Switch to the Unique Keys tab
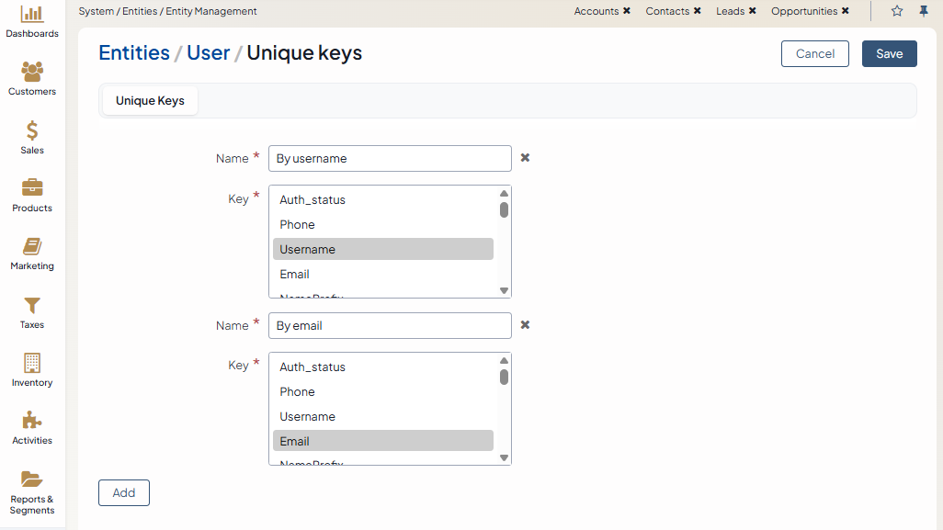 pyautogui.click(x=150, y=101)
